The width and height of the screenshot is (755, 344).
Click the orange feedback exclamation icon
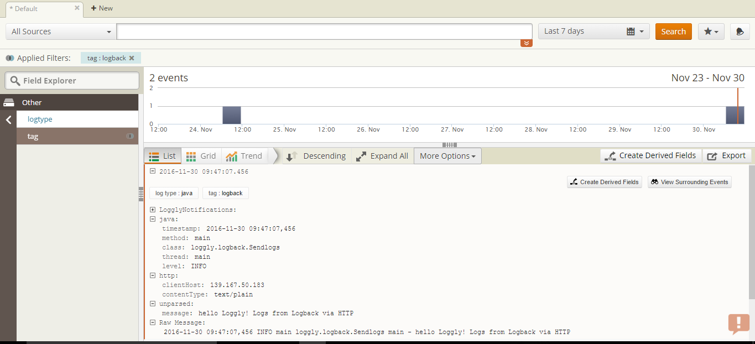738,323
